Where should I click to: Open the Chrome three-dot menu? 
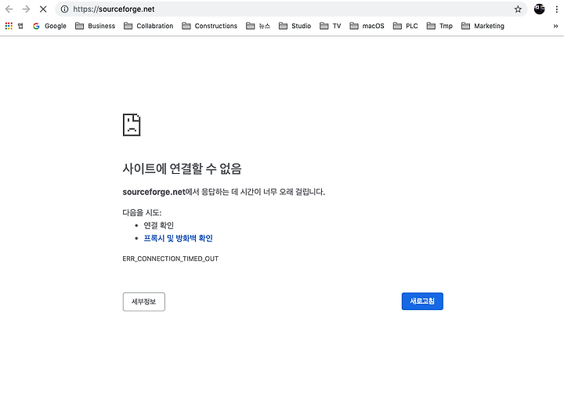click(x=556, y=9)
